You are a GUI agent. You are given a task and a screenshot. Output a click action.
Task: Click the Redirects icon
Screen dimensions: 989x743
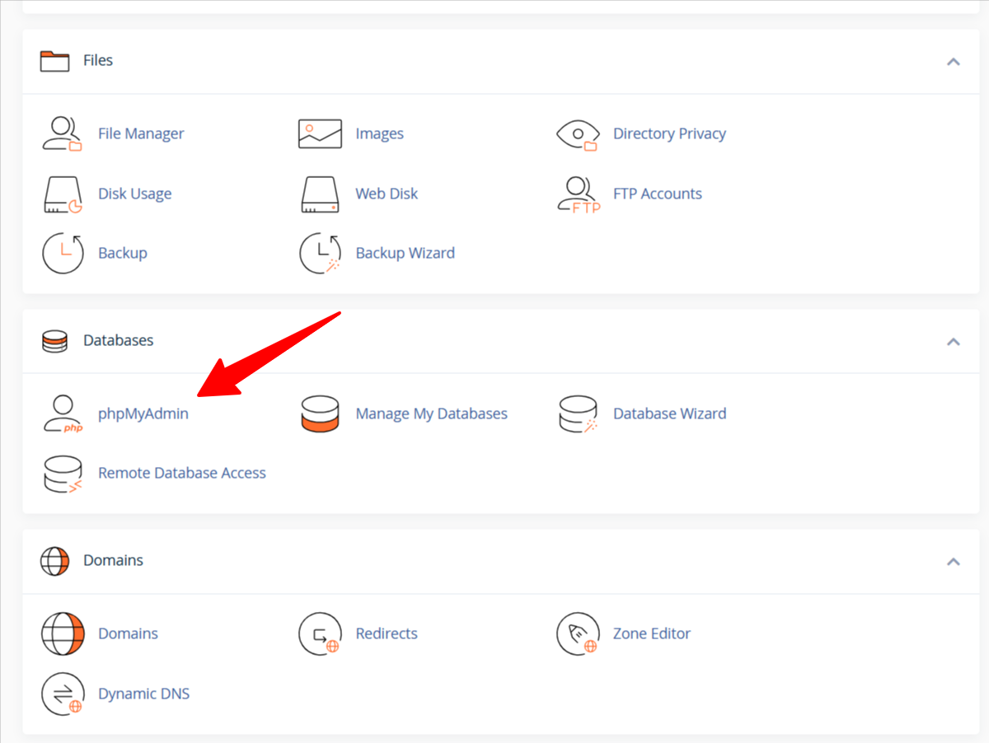(320, 633)
